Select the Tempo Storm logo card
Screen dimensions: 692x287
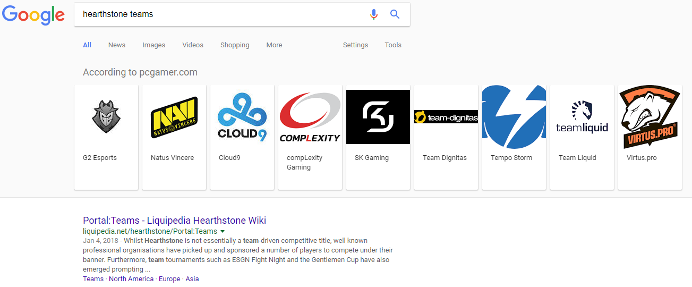tap(514, 117)
